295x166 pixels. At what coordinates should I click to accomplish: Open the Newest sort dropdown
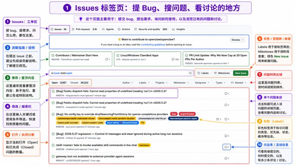click(x=239, y=83)
